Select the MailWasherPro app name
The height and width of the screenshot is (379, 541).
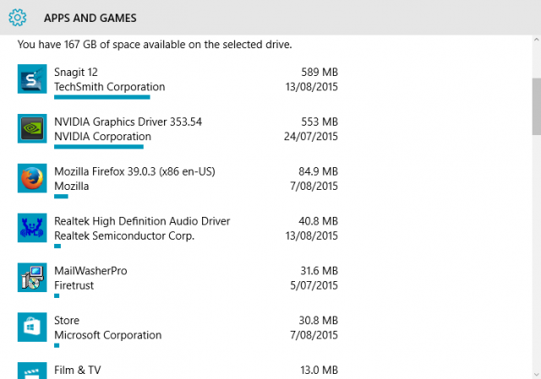click(x=90, y=270)
